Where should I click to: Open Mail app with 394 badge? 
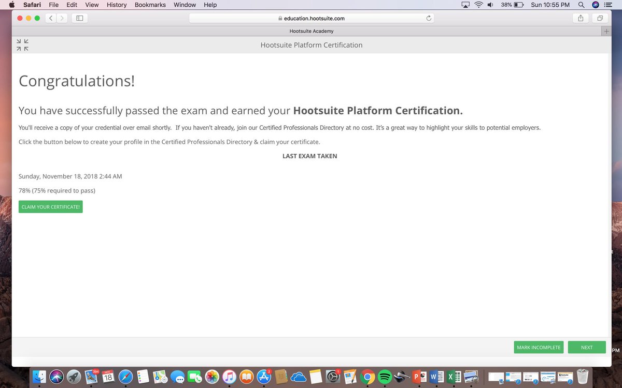point(91,377)
